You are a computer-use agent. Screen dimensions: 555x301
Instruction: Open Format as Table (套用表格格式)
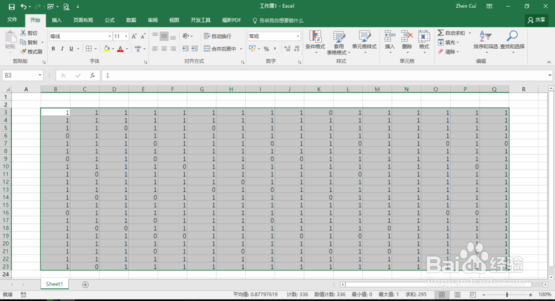(339, 43)
